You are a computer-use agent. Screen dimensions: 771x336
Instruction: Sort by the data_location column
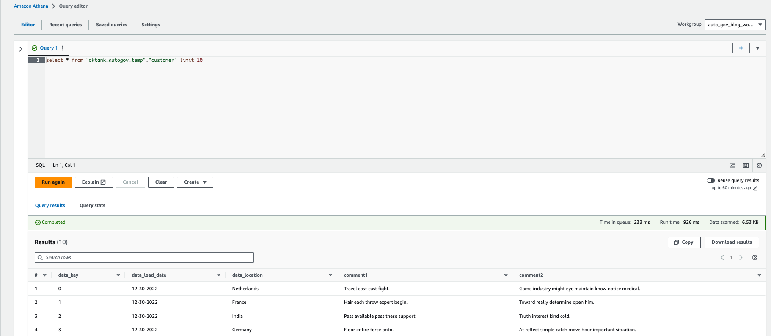330,275
